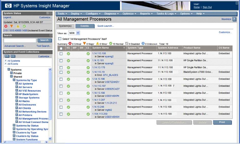The width and height of the screenshot is (240, 144).
Task: Click the Maximize link
Action: coord(226,19)
